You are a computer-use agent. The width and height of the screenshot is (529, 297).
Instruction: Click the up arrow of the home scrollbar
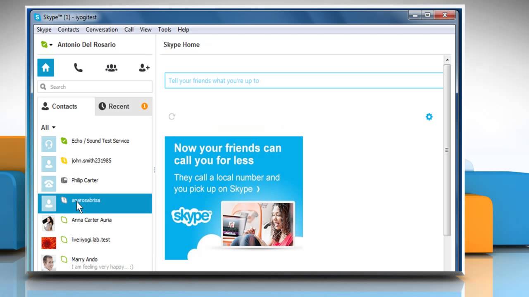pos(447,60)
